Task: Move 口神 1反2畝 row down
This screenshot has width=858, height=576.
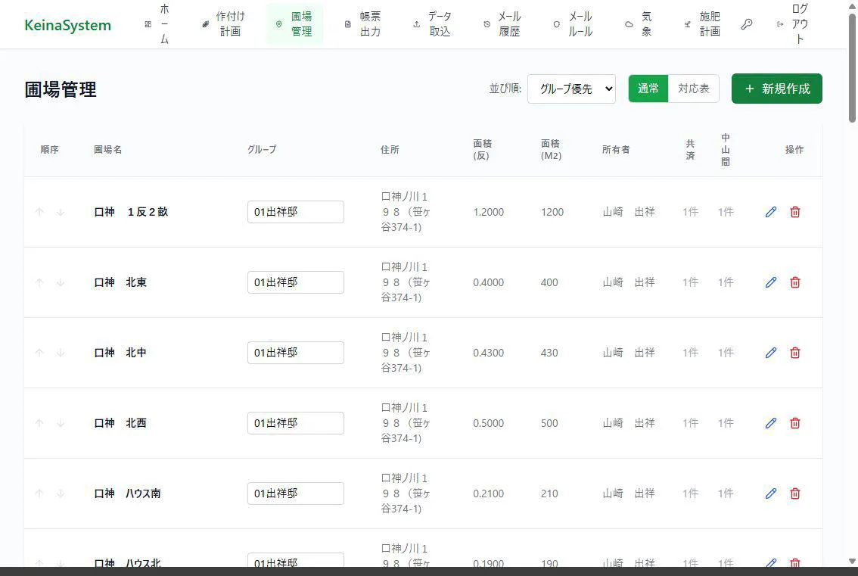Action: (x=61, y=212)
